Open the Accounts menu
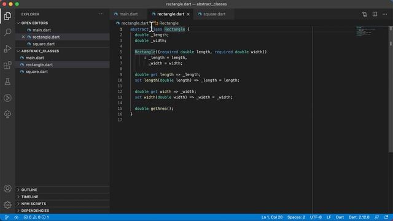Viewport: 393px width, 221px height. pos(7,188)
